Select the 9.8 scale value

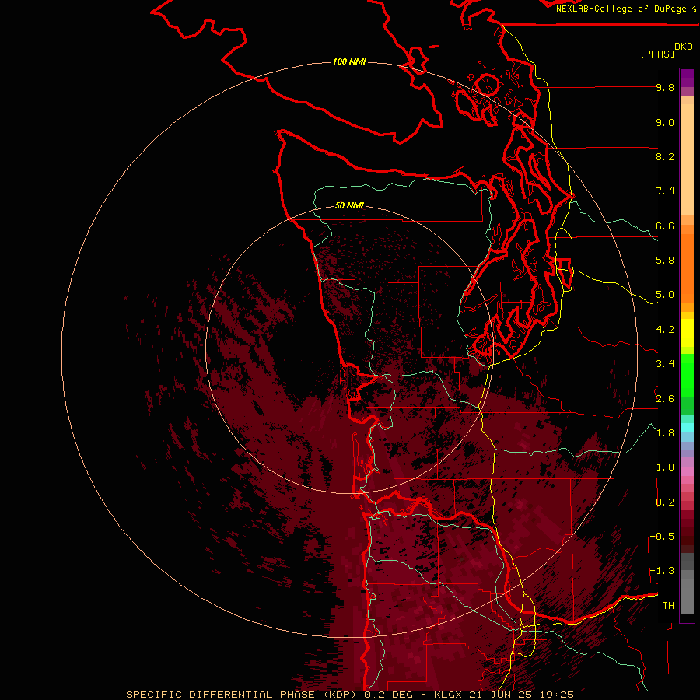665,87
